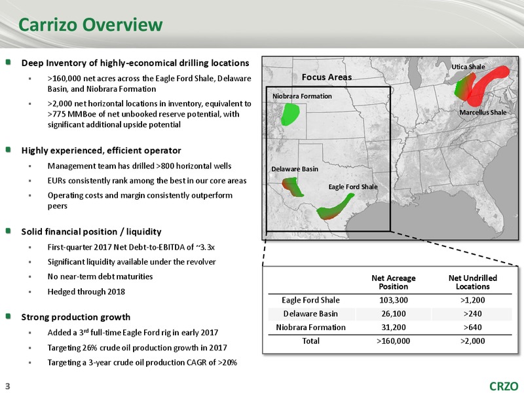Click the 'Niobrara Formation' table row label
The image size is (524, 393).
[310, 327]
